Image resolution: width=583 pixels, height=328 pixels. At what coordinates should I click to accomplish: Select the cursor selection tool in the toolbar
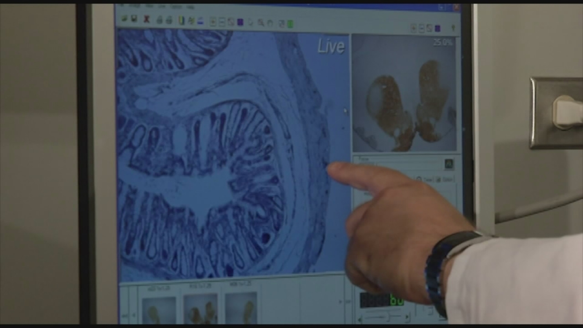[x=250, y=22]
